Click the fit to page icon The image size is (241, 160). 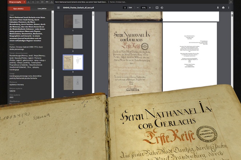tap(157, 7)
